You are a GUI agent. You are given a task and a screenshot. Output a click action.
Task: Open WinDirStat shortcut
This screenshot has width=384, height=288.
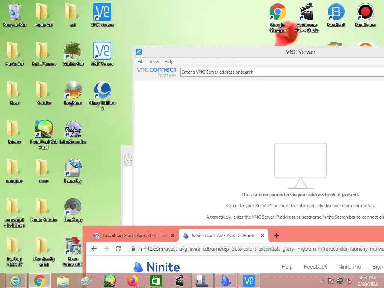[x=73, y=54]
